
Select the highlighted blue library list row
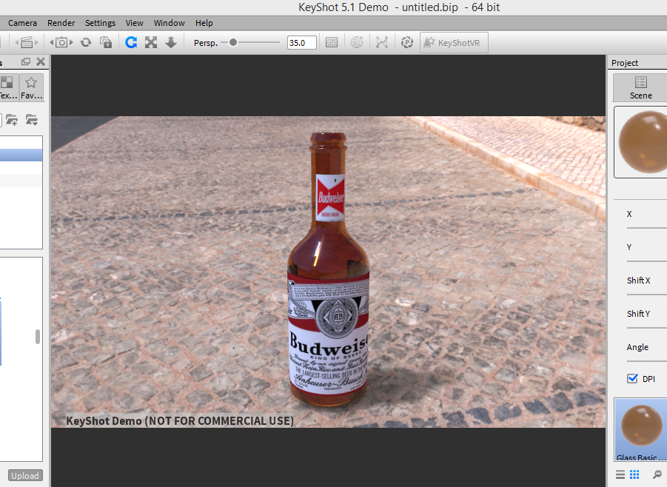21,155
